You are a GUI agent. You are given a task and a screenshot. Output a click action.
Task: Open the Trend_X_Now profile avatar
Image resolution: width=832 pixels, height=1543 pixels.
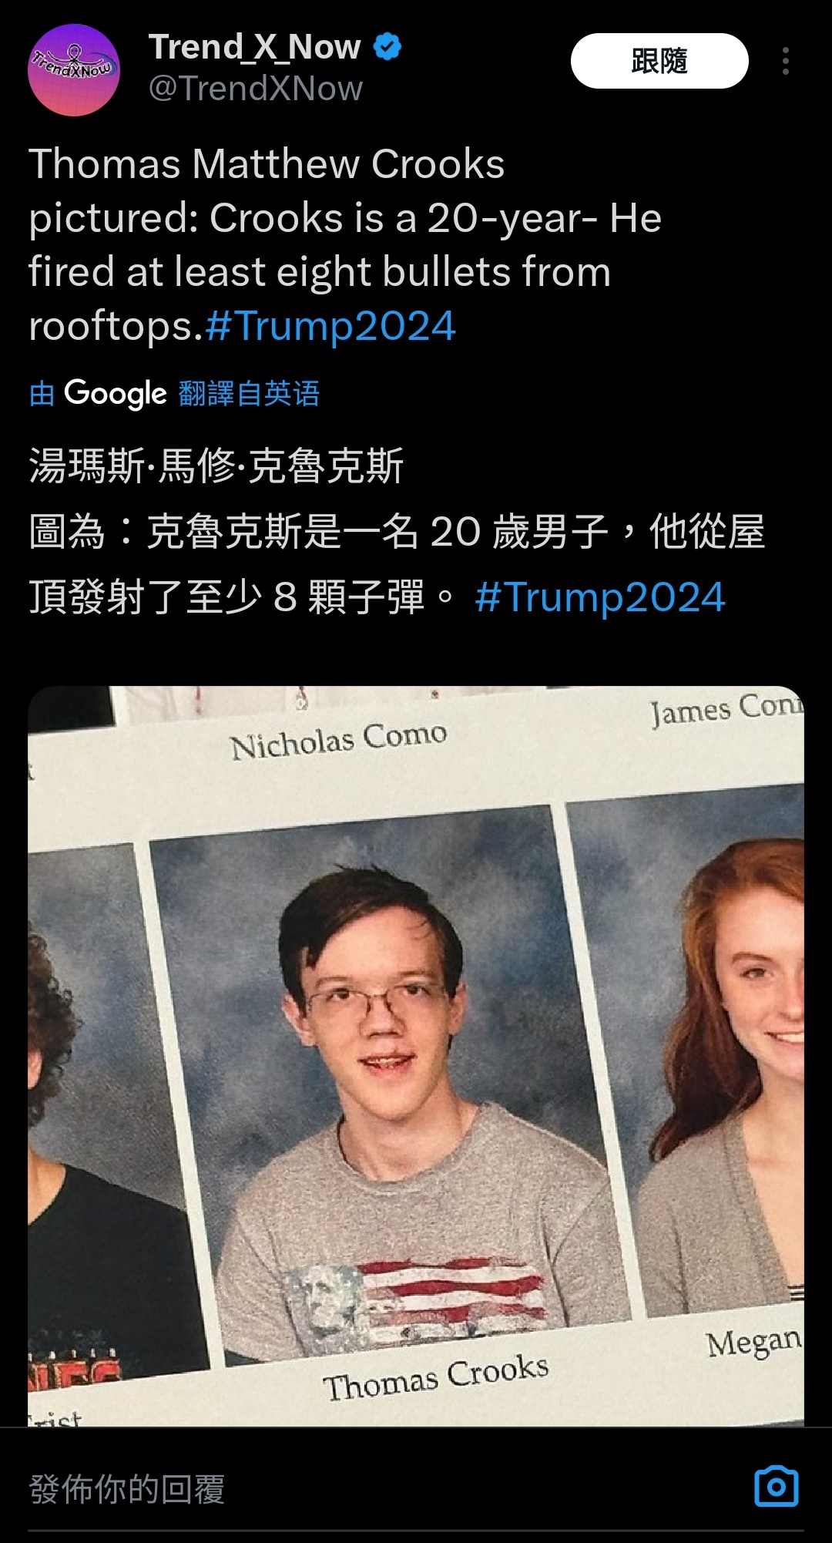[x=74, y=70]
